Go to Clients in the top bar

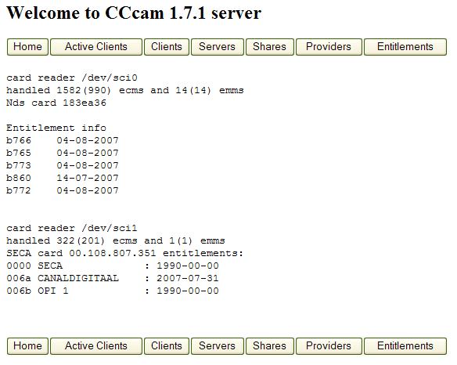167,47
